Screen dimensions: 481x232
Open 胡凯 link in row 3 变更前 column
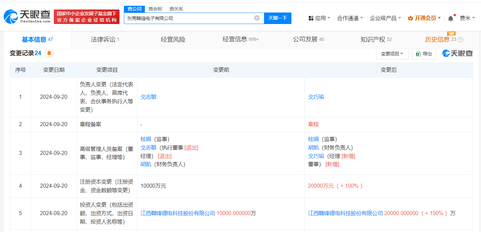[146, 164]
